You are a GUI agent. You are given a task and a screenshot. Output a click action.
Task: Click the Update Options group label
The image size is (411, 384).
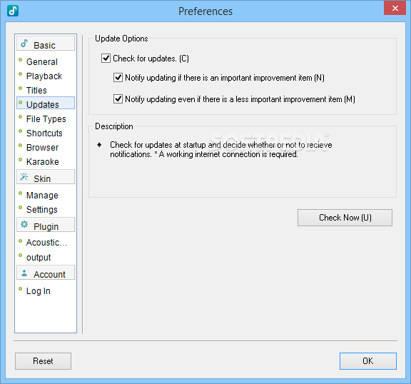121,39
